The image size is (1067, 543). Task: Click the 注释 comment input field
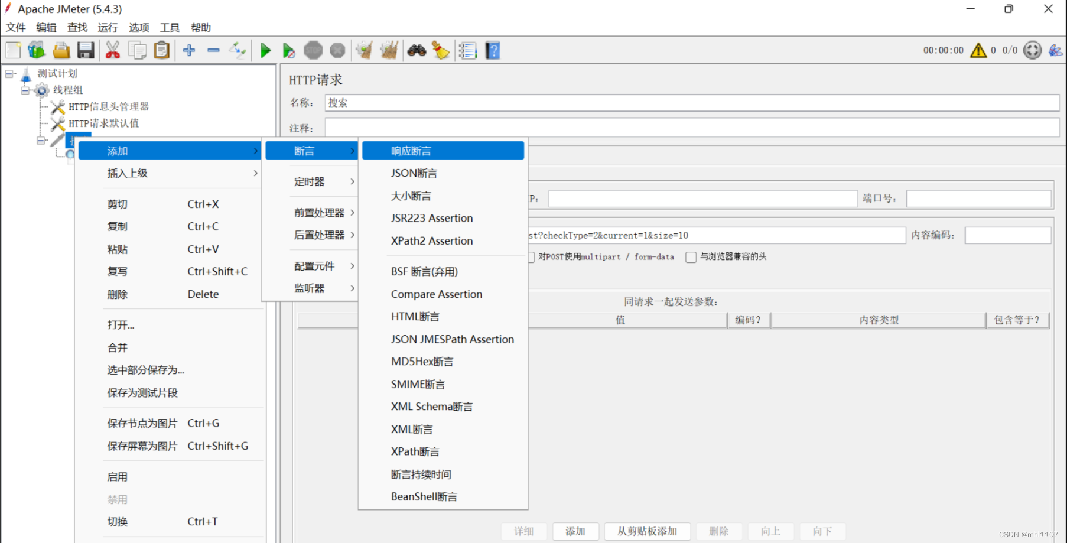point(692,128)
